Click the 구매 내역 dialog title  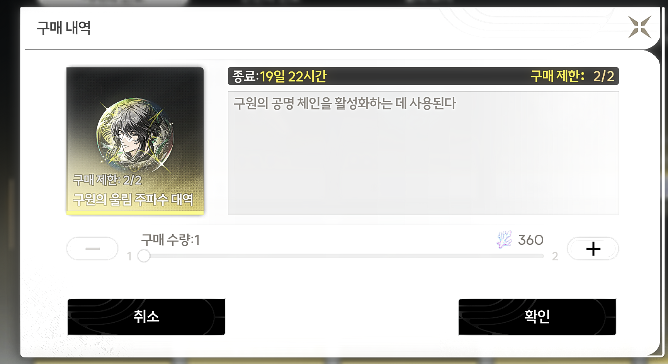coord(64,28)
